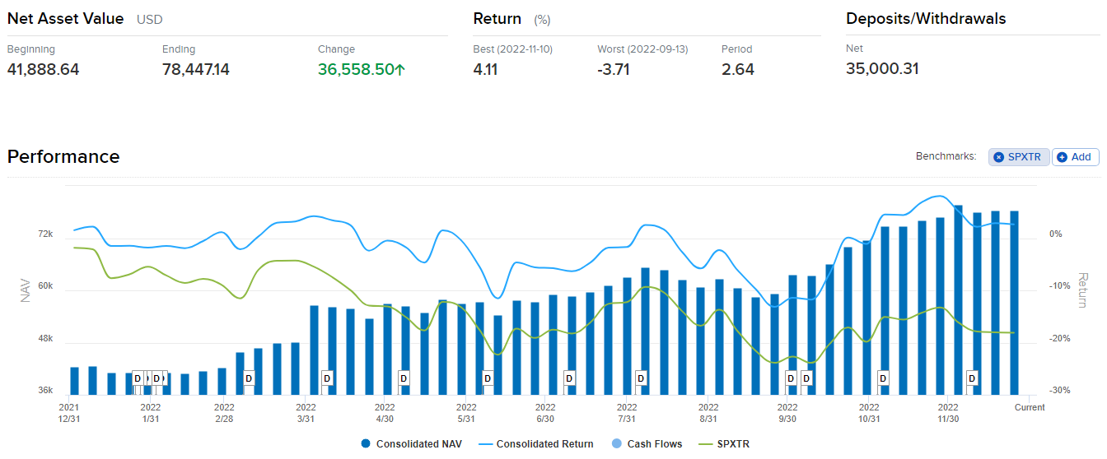Click the Net Asset Value heading
Viewport: 1107px width, 459px height.
click(65, 18)
